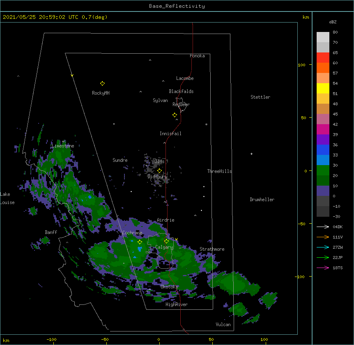The image size is (354, 345).
Task: Click the Base_Reflectivity title
Action: tap(177, 6)
